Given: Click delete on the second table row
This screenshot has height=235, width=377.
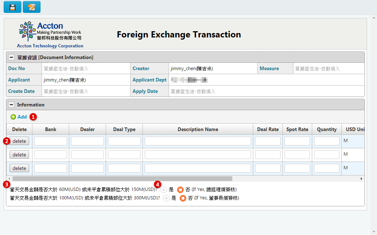Looking at the screenshot, I should coord(19,154).
